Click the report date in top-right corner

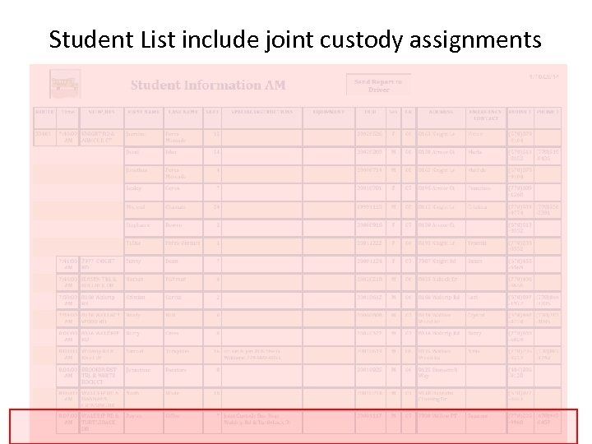[545, 76]
